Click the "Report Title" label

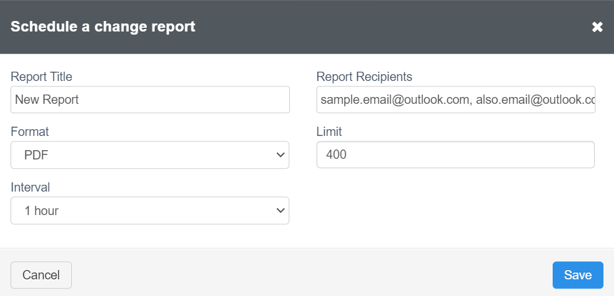[42, 77]
